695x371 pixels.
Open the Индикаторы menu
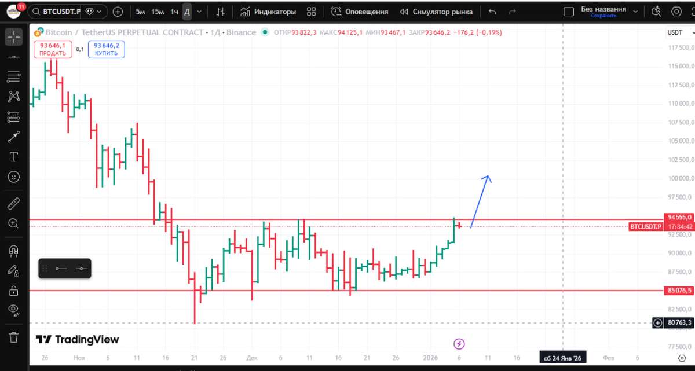268,12
